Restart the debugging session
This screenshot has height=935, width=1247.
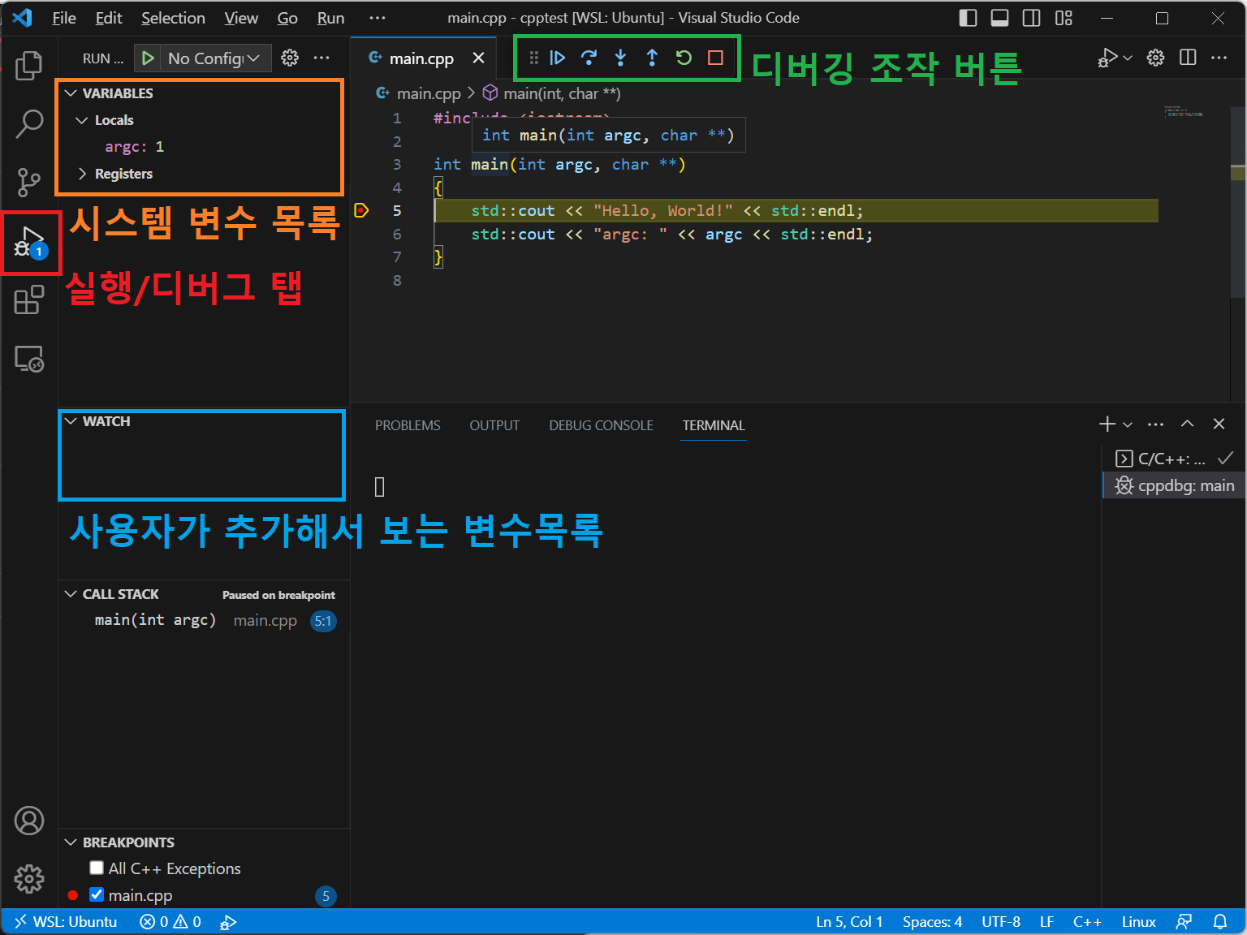[684, 58]
